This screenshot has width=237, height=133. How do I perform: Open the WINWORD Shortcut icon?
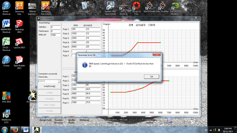coord(6,26)
